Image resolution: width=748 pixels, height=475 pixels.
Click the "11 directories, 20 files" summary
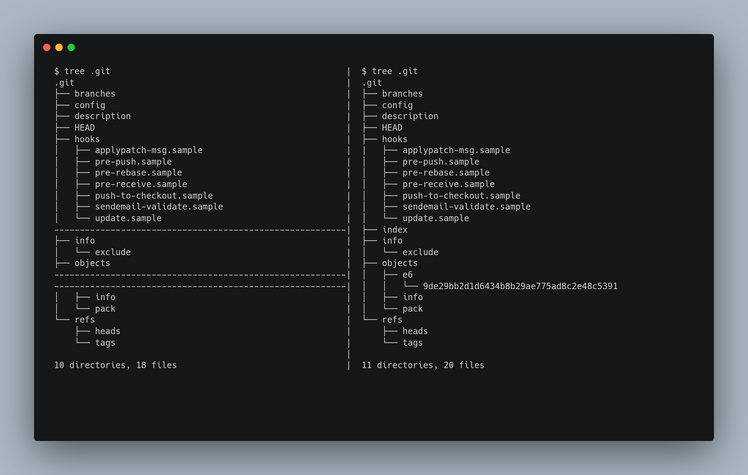423,365
